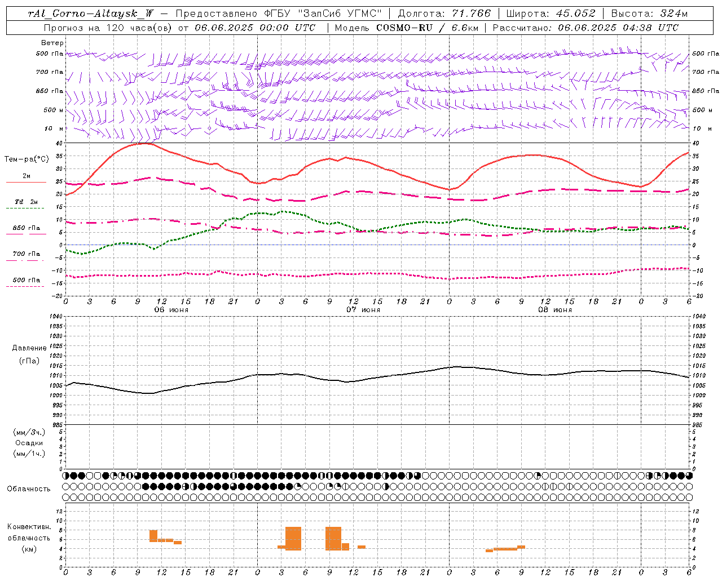This screenshot has width=722, height=577.
Task: Click the 06 июня date label
Action: pos(171,310)
